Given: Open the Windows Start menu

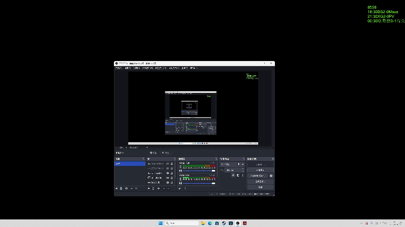Looking at the screenshot, I should tap(160, 223).
